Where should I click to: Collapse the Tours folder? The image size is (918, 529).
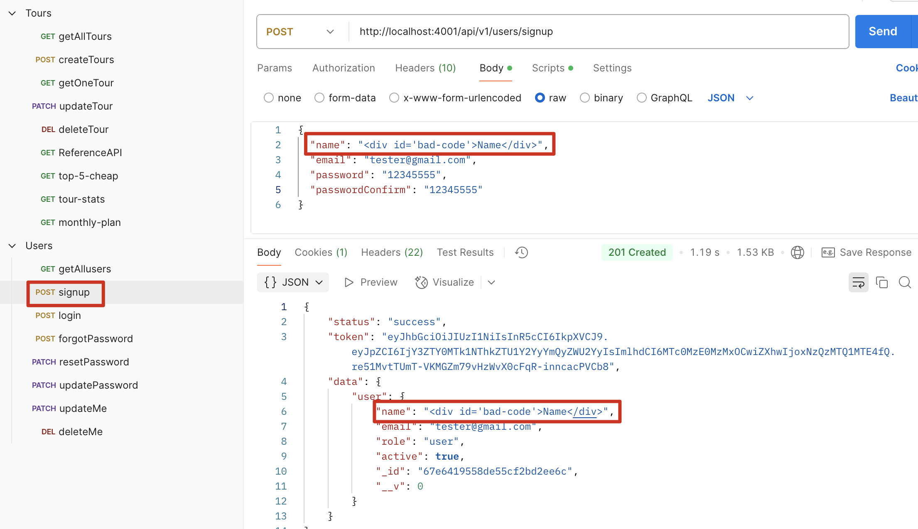pos(12,13)
